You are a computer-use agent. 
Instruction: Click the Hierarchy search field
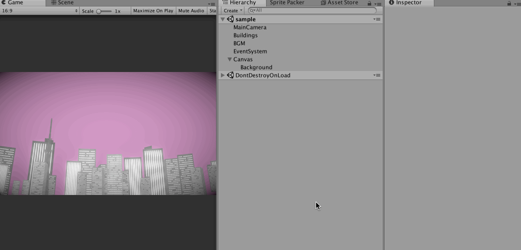click(313, 10)
